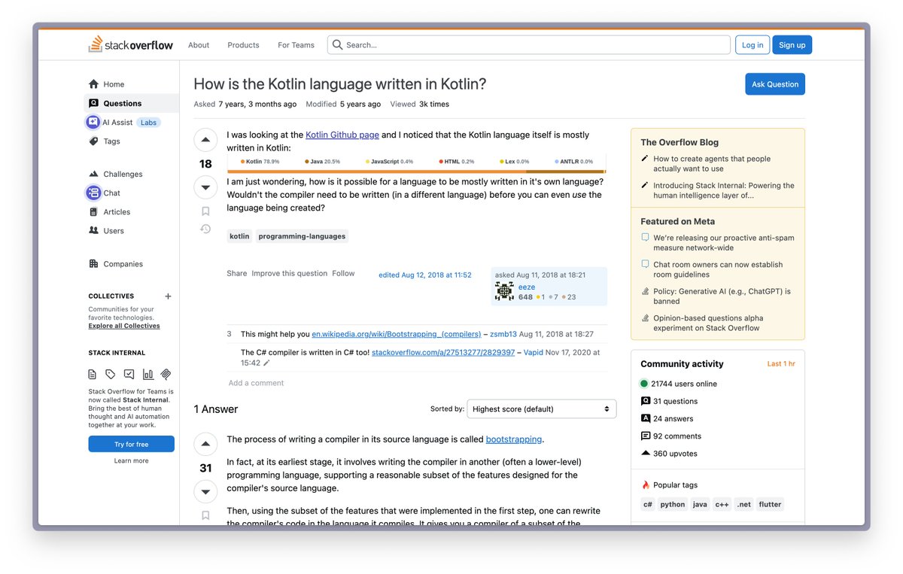This screenshot has height=574, width=903.
Task: Open the eeze user profile link
Action: tap(527, 287)
